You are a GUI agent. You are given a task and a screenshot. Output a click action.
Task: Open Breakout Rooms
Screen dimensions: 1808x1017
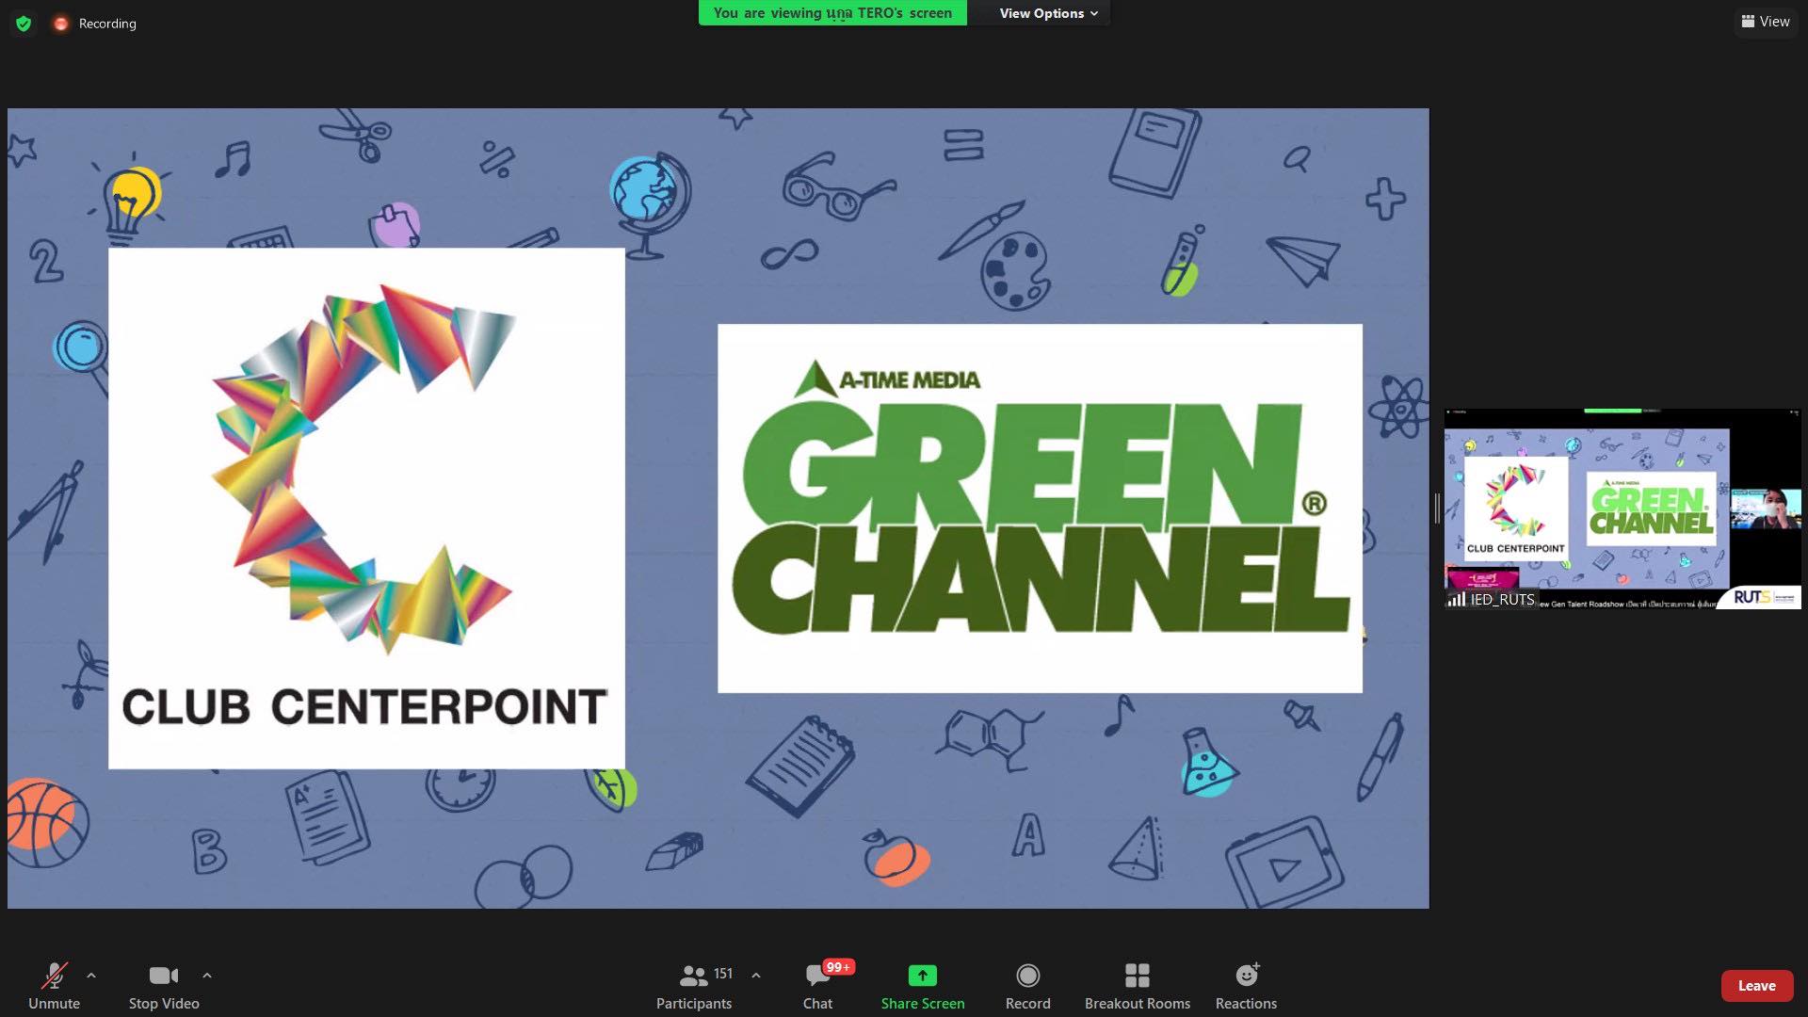click(1137, 986)
